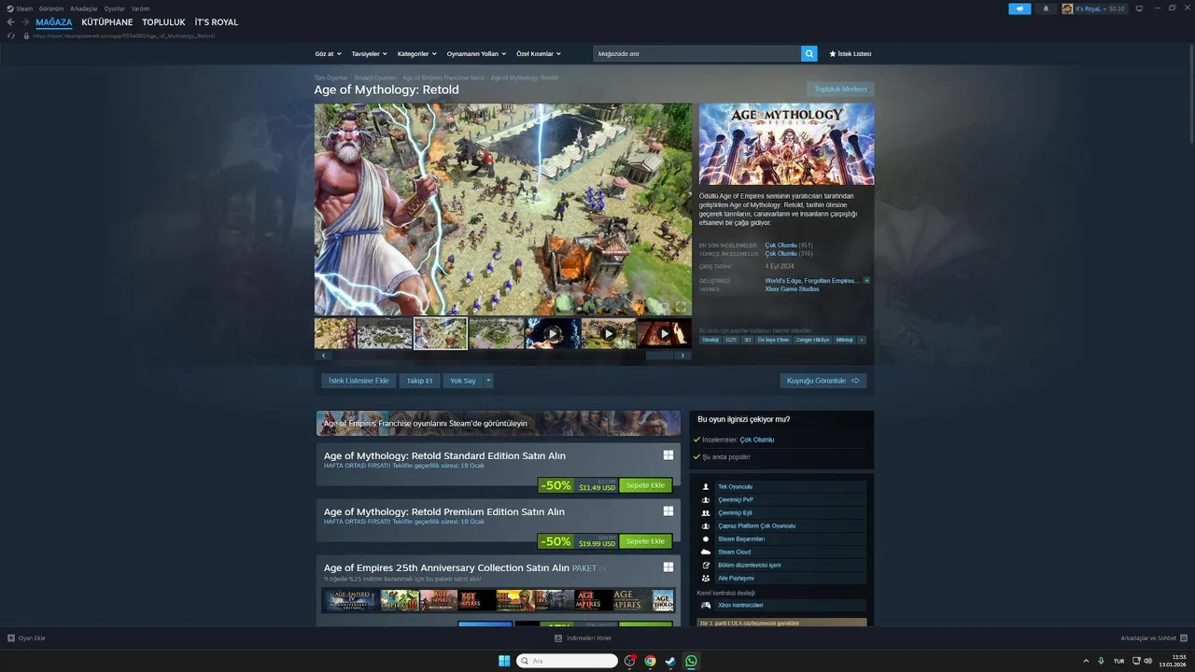Open the Windows Start menu
The width and height of the screenshot is (1195, 672).
coord(504,661)
